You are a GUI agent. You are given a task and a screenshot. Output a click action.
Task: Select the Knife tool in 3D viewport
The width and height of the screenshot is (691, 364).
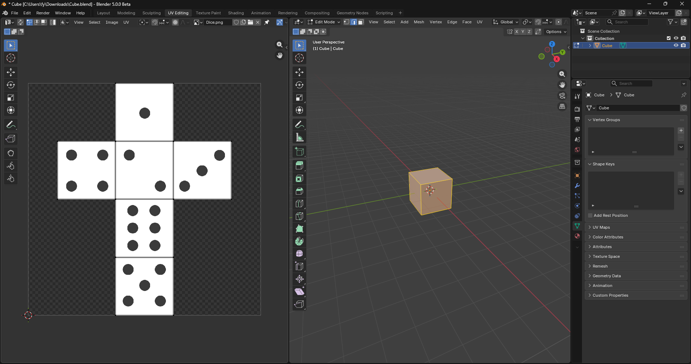pyautogui.click(x=299, y=216)
